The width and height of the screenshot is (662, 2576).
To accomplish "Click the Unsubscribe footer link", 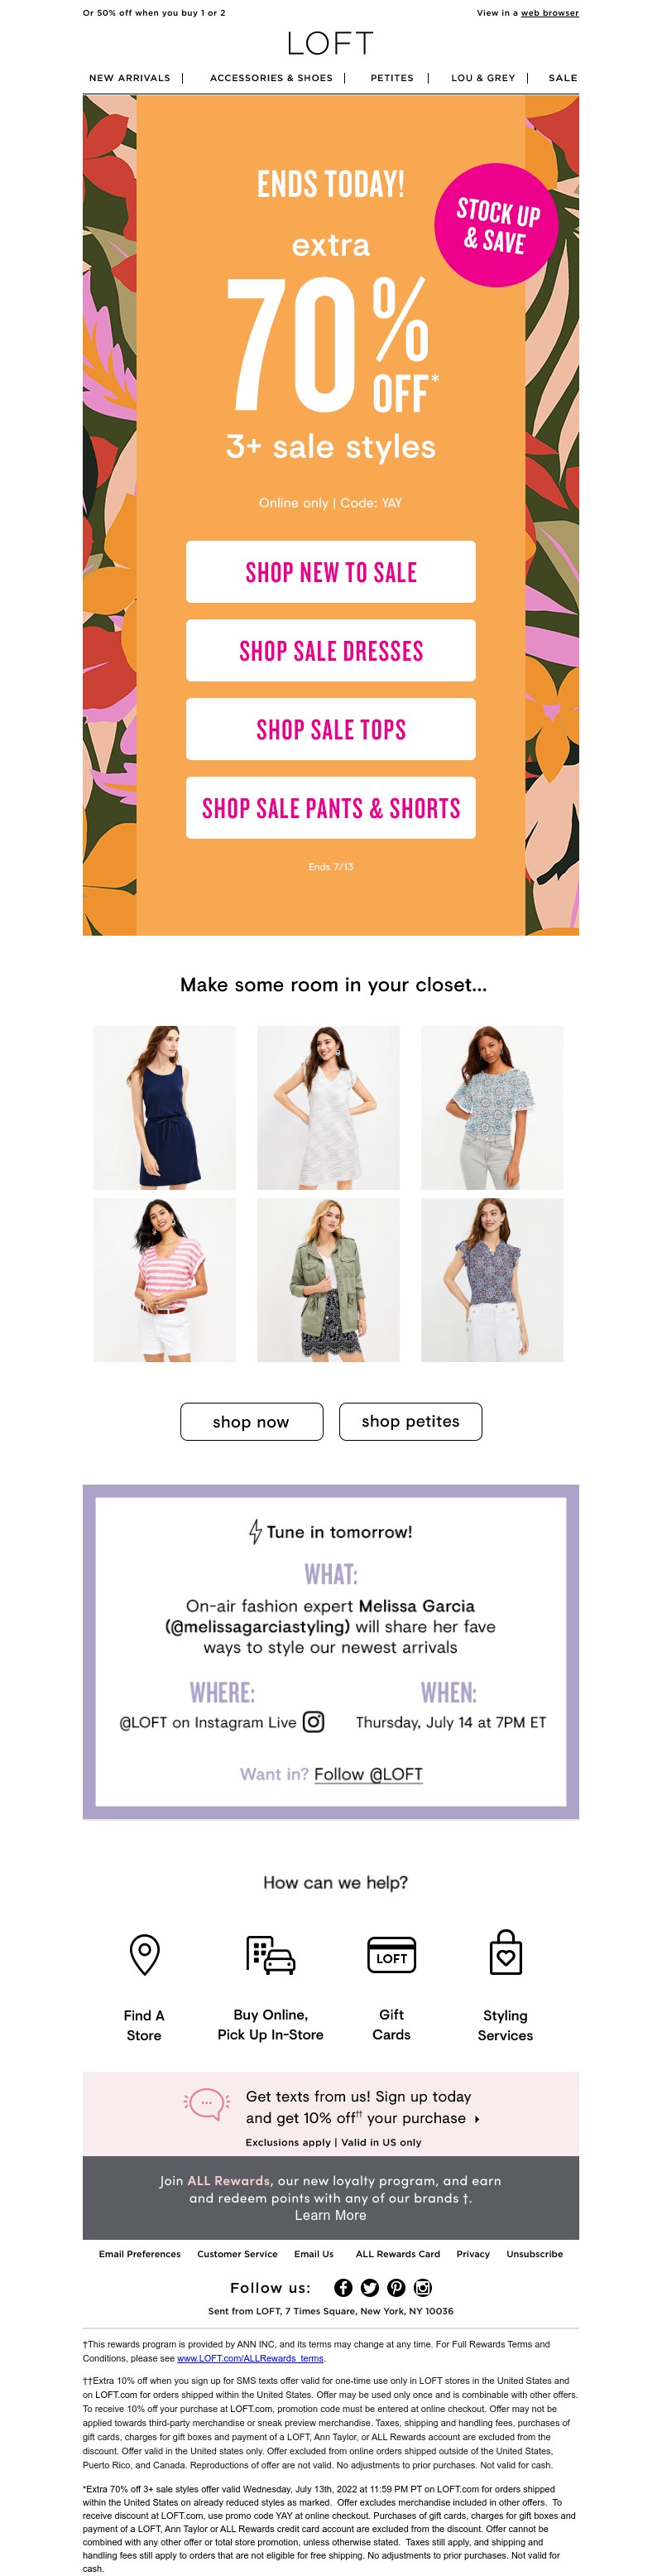I will click(x=535, y=2254).
